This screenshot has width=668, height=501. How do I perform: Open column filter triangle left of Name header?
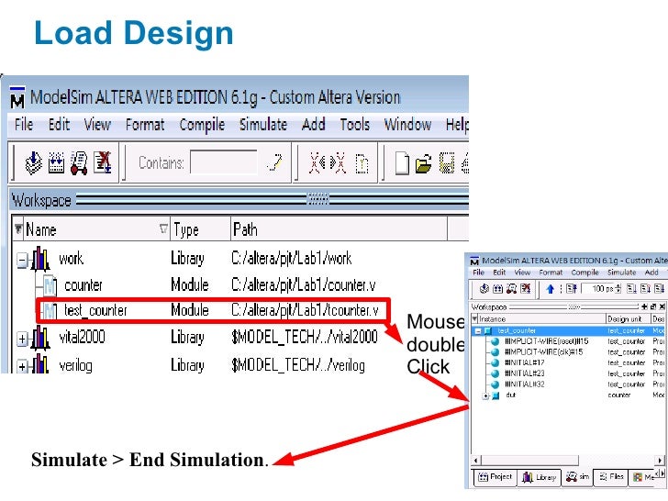click(18, 228)
